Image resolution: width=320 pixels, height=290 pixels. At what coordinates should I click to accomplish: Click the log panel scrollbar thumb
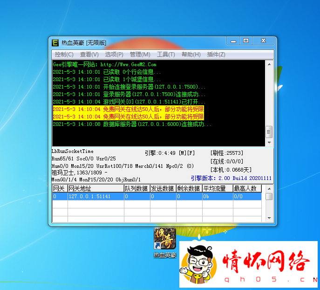269,132
